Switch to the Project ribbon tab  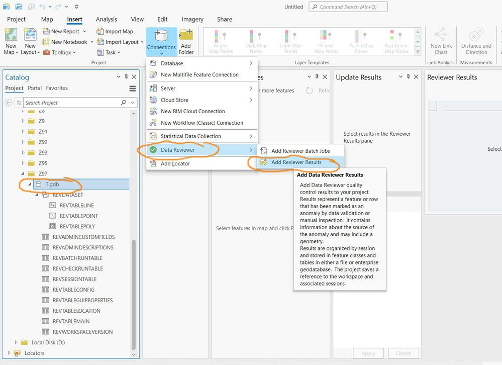[x=16, y=19]
